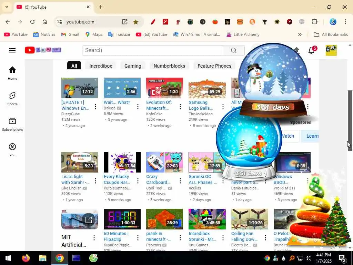The height and width of the screenshot is (265, 353).
Task: Click the browser home button
Action: tap(45, 22)
